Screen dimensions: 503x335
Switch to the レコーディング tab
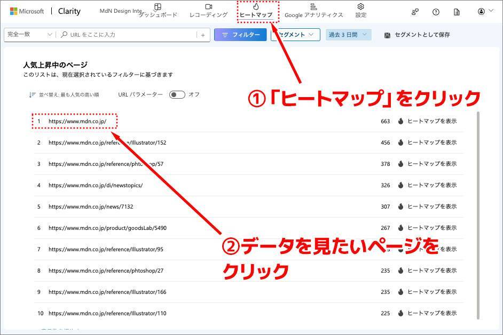(208, 11)
